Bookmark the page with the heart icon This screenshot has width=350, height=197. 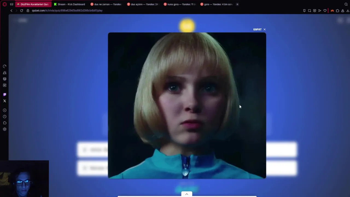point(325,11)
